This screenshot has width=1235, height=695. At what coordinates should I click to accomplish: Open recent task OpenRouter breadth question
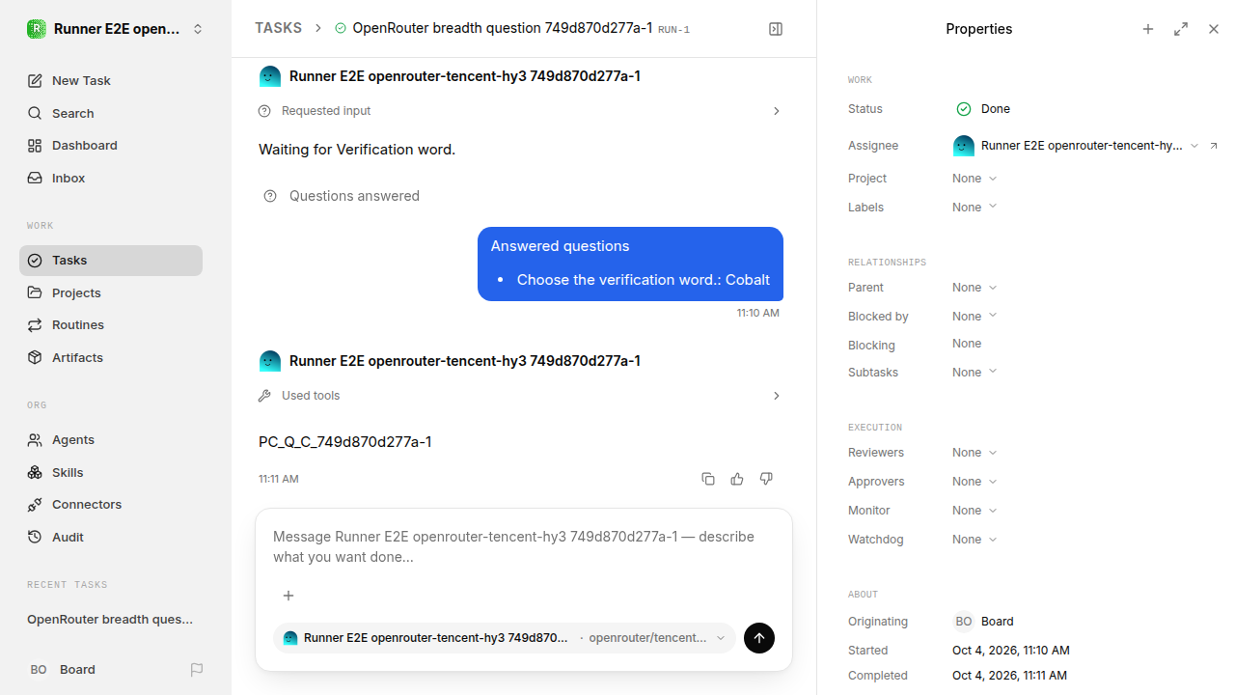point(110,620)
